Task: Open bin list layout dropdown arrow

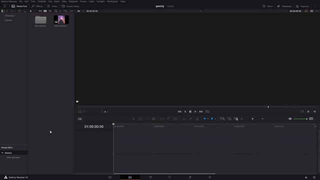Action: [x=6, y=11]
